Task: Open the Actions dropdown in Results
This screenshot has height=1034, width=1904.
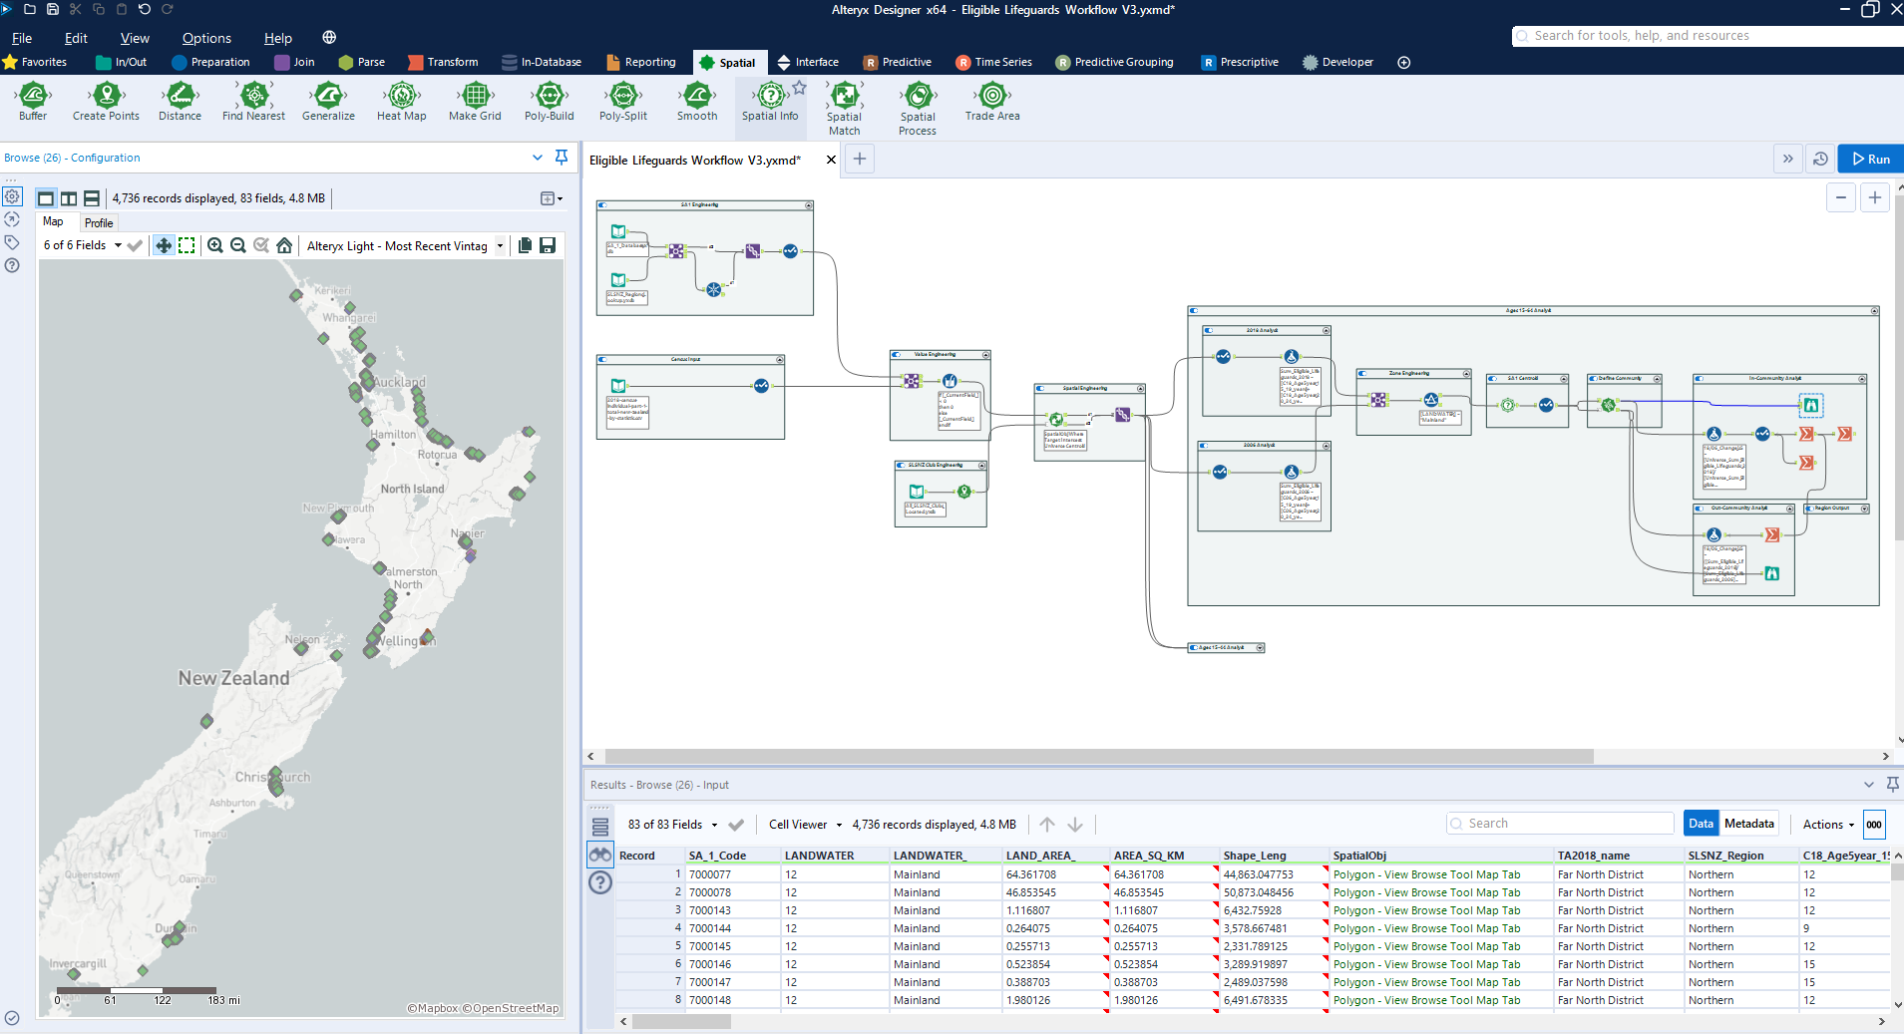Action: (1828, 825)
